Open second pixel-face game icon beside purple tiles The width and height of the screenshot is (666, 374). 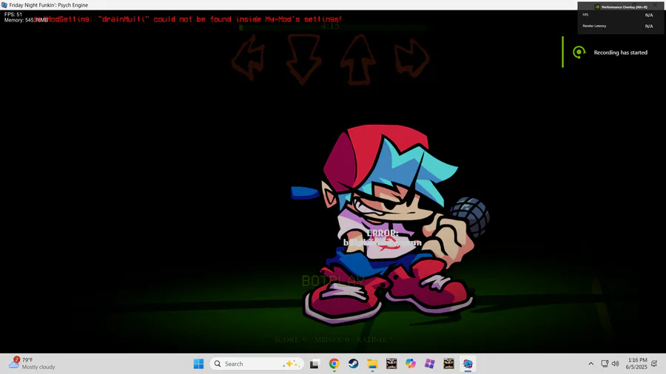(x=448, y=364)
